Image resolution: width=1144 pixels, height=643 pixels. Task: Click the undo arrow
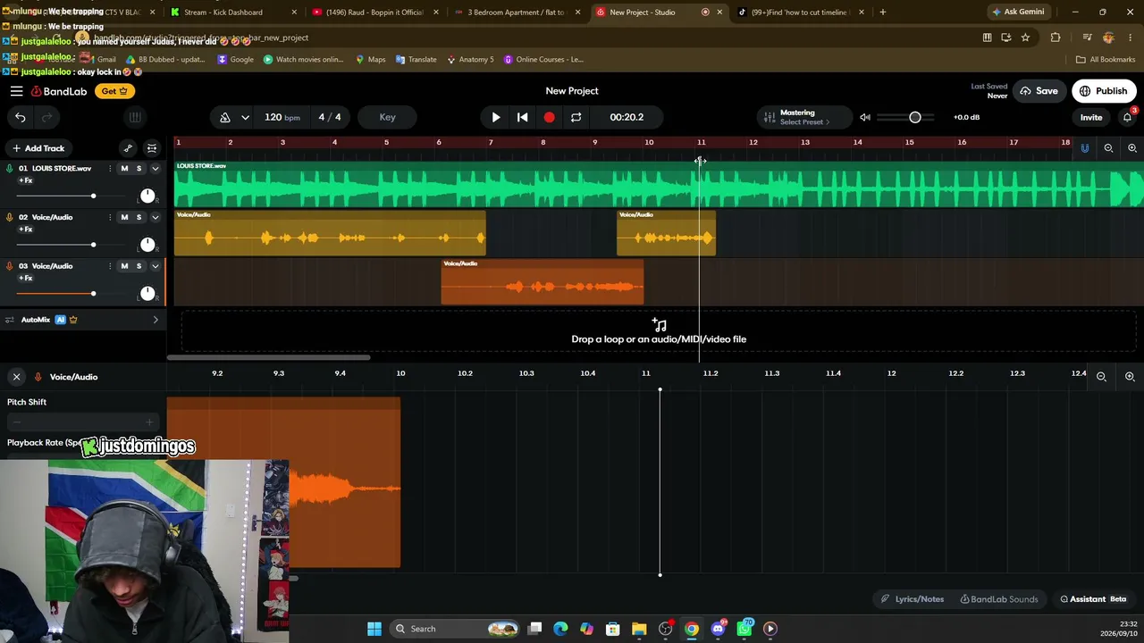click(x=21, y=117)
